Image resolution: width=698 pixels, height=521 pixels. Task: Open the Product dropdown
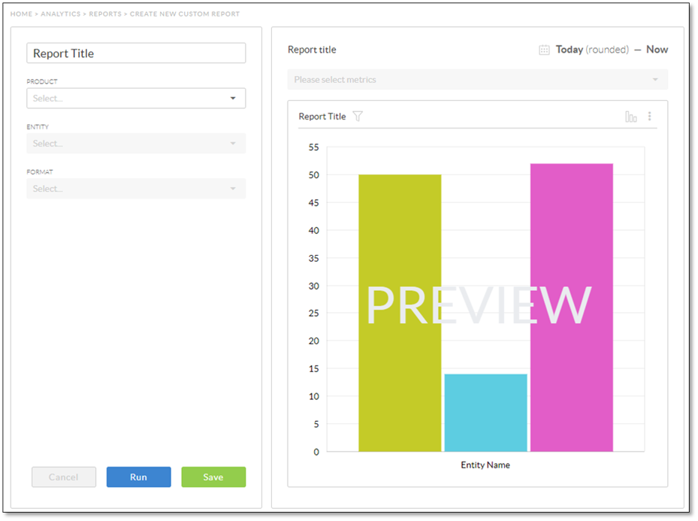tap(136, 98)
